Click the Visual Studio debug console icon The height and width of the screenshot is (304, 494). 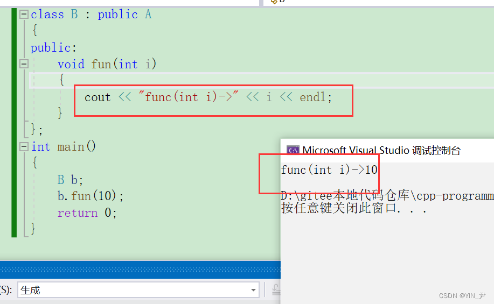tap(293, 150)
